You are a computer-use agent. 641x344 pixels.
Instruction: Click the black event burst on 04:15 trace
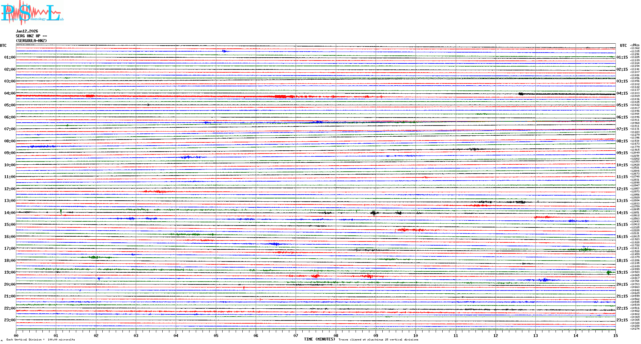click(521, 94)
